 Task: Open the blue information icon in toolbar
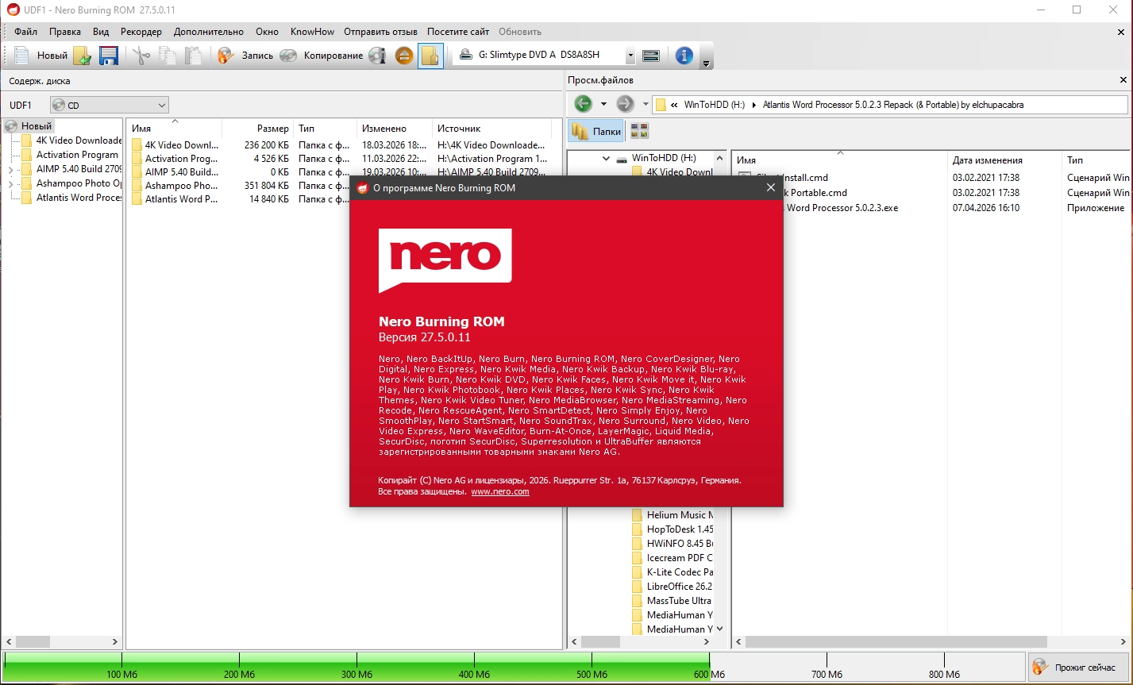point(684,56)
